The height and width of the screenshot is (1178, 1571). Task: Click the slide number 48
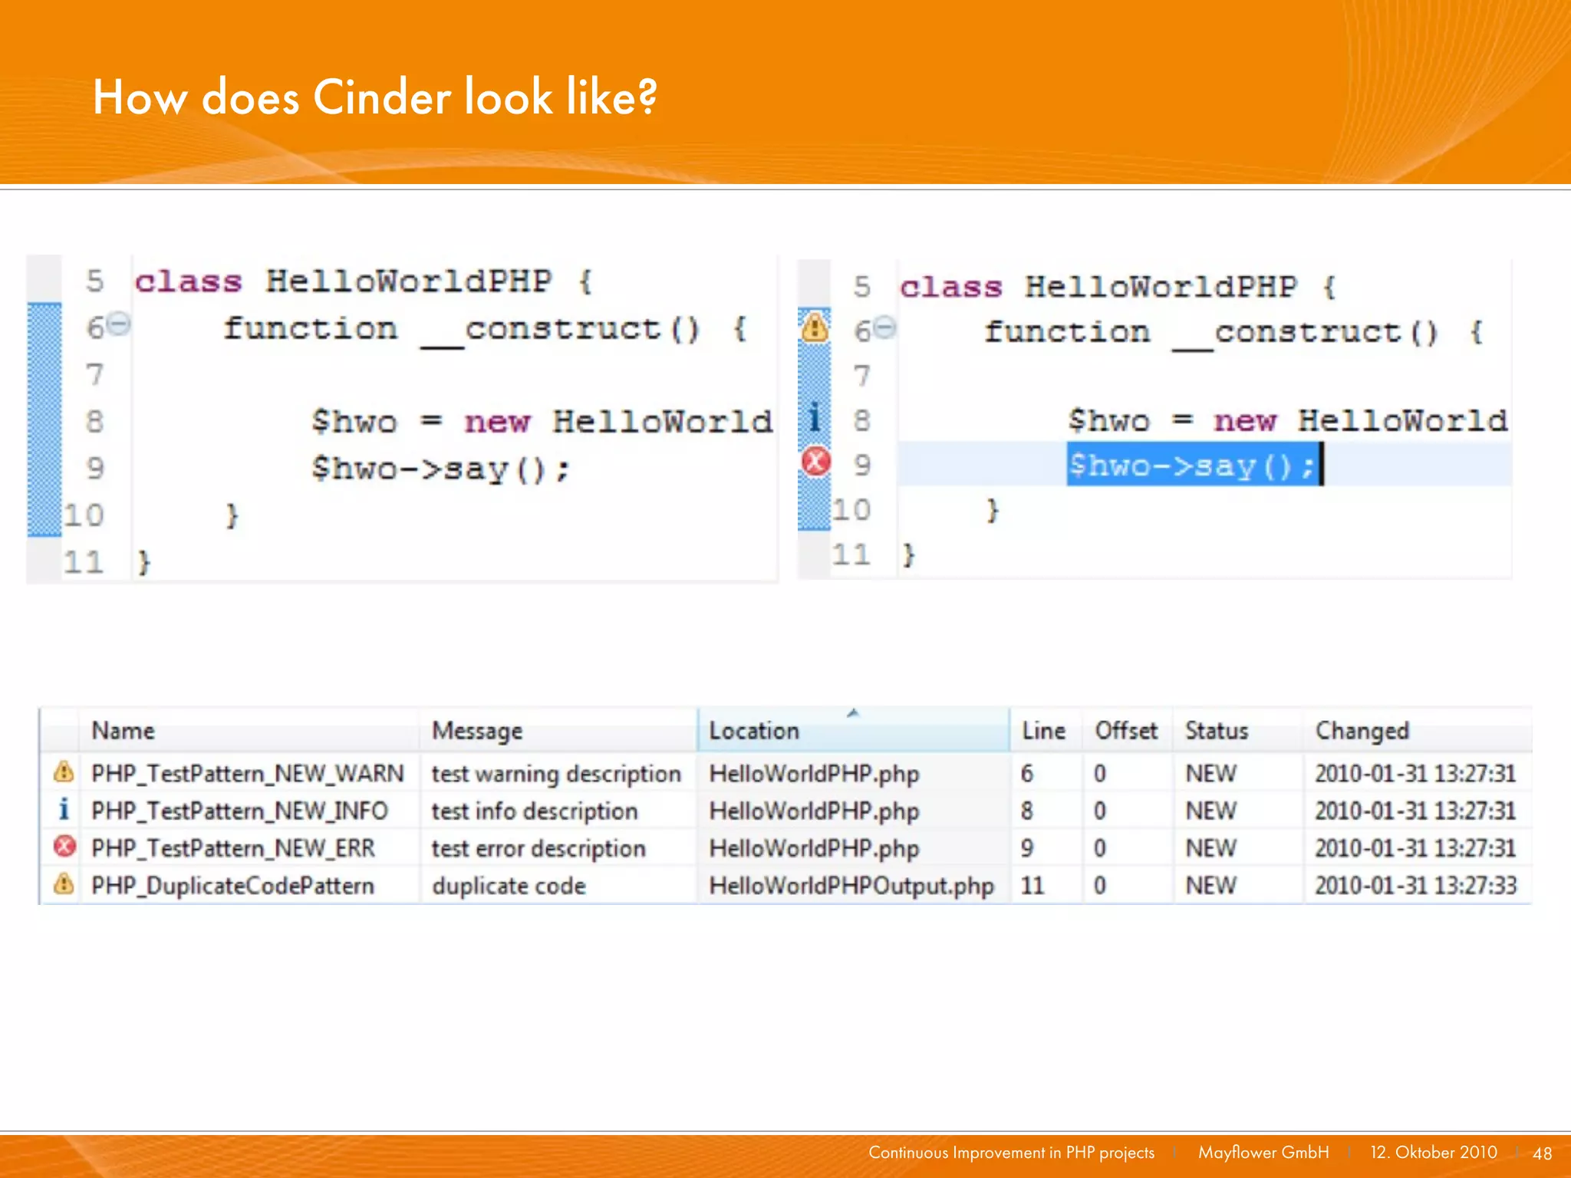click(x=1542, y=1153)
